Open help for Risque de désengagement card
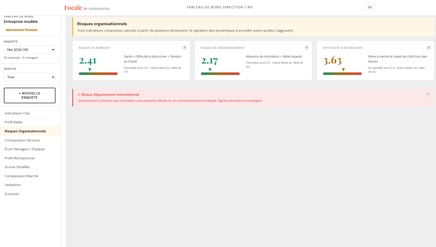 pyautogui.click(x=307, y=48)
